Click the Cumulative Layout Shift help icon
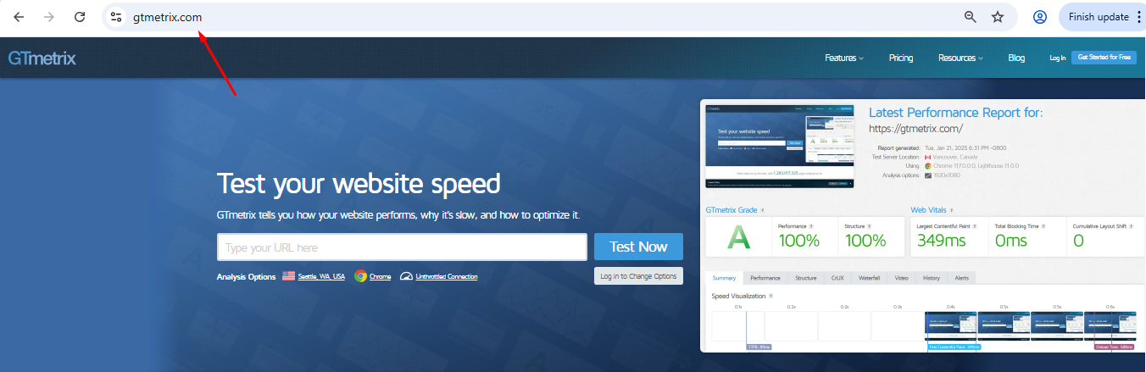Screen dimensions: 1146x372 click(1130, 226)
